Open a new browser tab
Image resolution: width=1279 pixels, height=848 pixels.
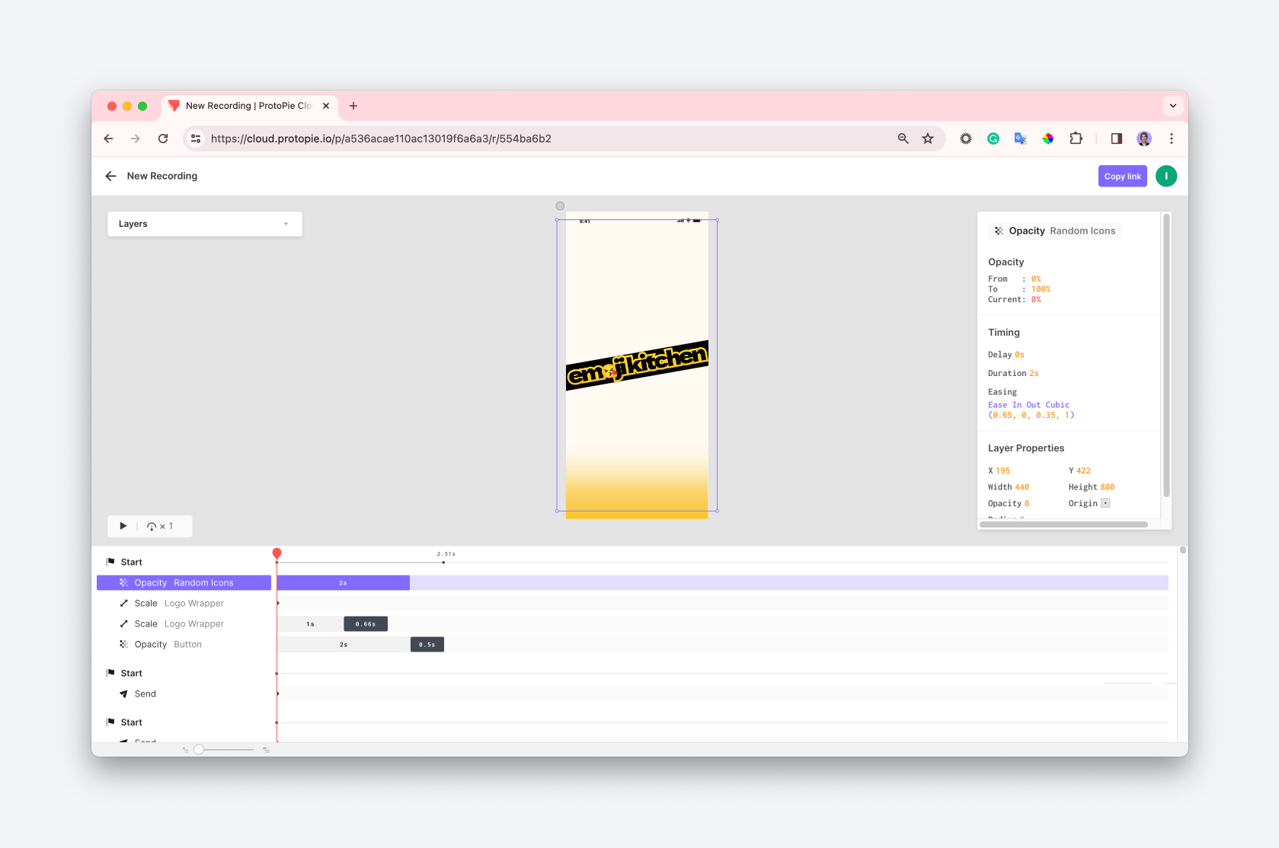353,106
